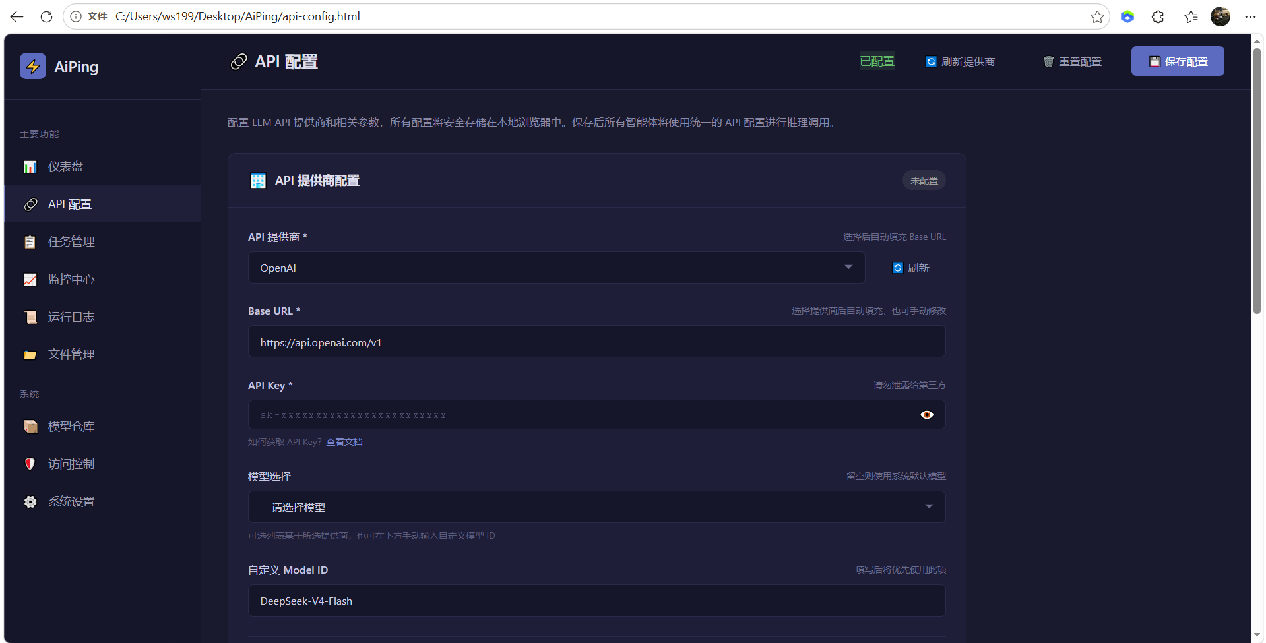
Task: Click the browser back arrow
Action: (17, 16)
